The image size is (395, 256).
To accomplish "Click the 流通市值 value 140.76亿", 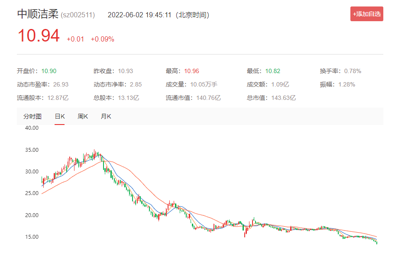I will click(x=208, y=98).
